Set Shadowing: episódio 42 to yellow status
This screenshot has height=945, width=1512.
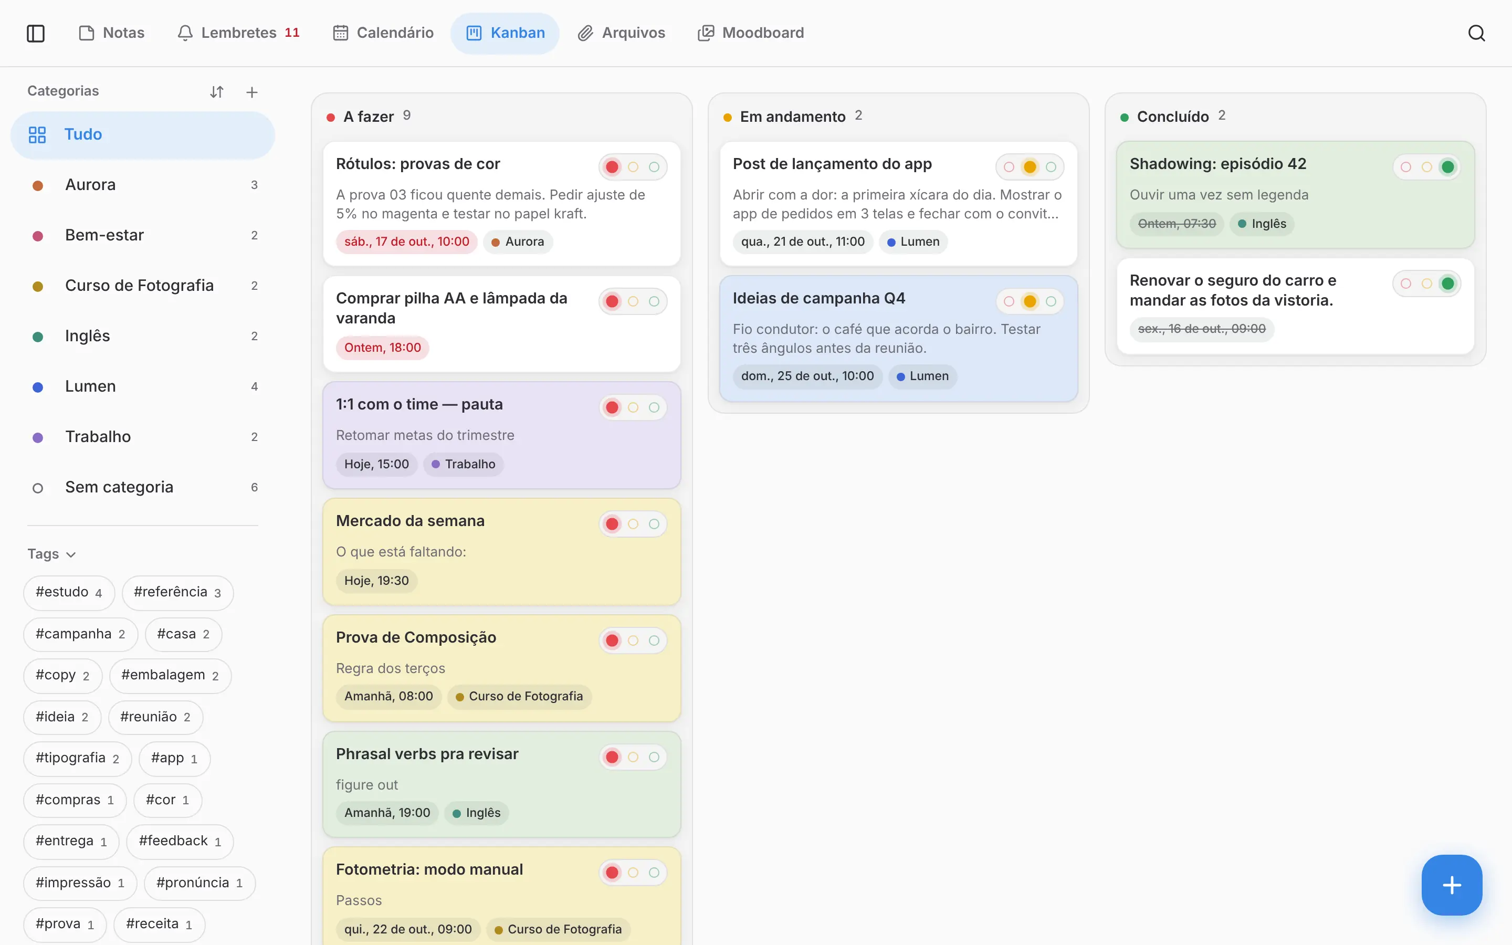(x=1427, y=167)
